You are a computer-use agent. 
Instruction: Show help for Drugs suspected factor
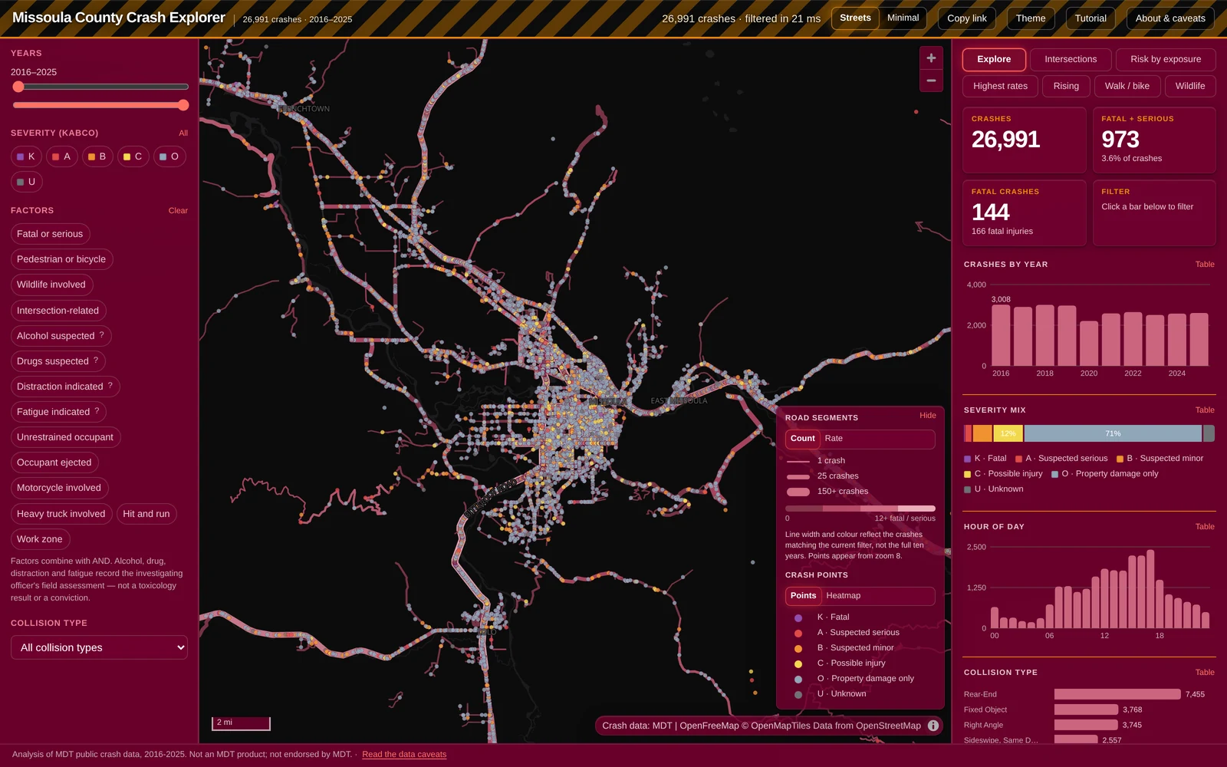click(x=96, y=360)
